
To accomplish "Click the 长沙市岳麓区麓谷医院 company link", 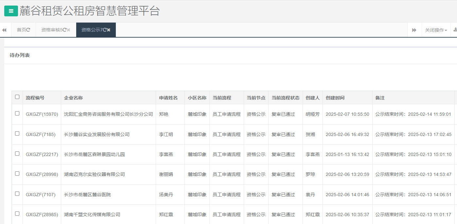I will pos(89,194).
